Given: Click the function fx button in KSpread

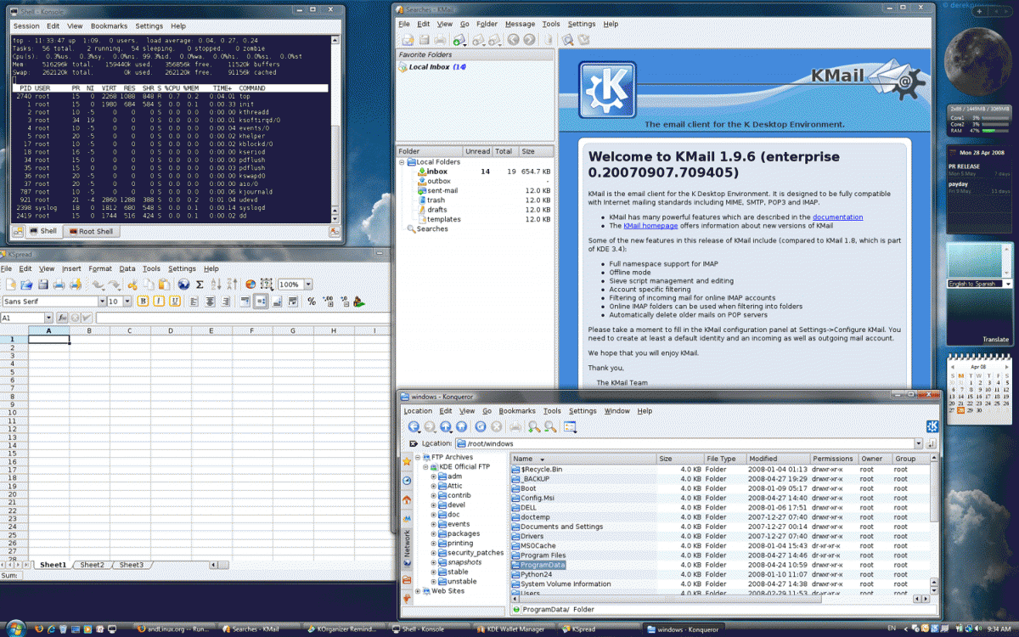Looking at the screenshot, I should 62,318.
